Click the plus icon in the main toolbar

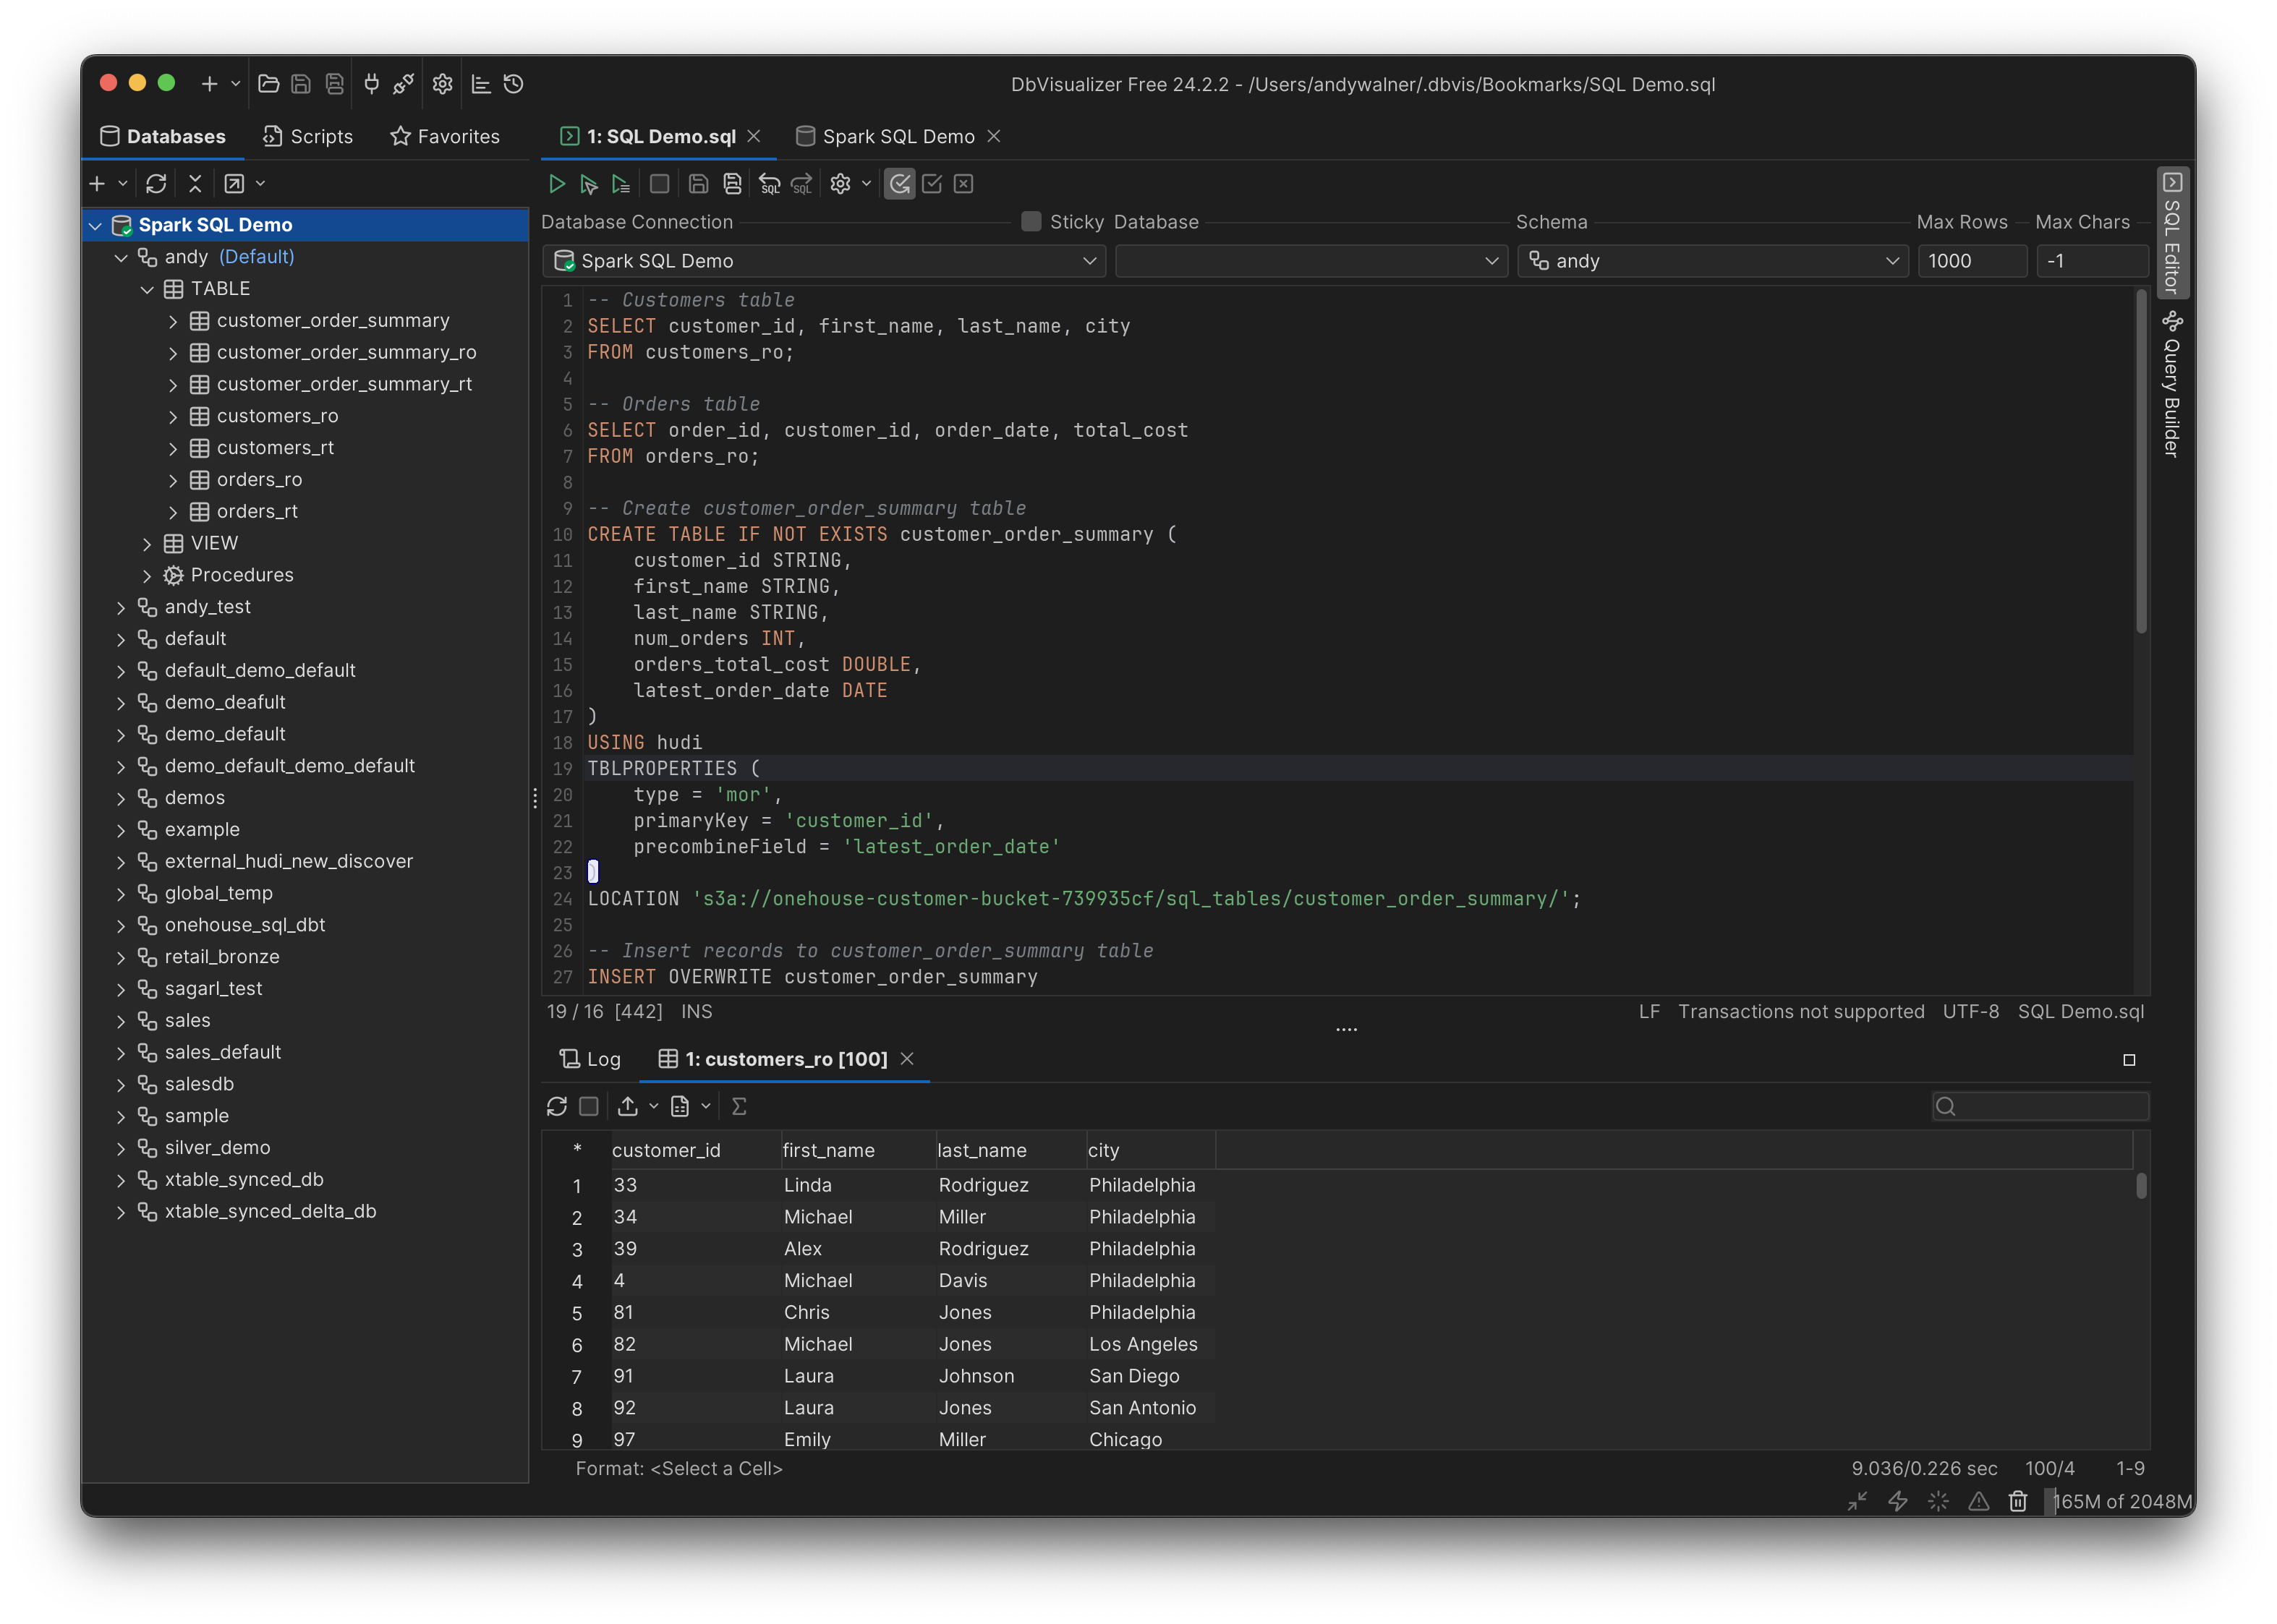pyautogui.click(x=209, y=84)
